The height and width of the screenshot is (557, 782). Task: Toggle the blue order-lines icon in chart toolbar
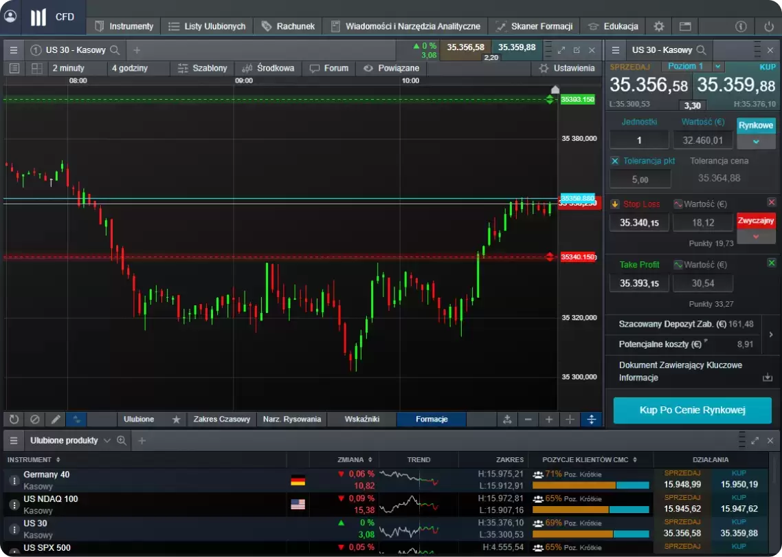[76, 419]
